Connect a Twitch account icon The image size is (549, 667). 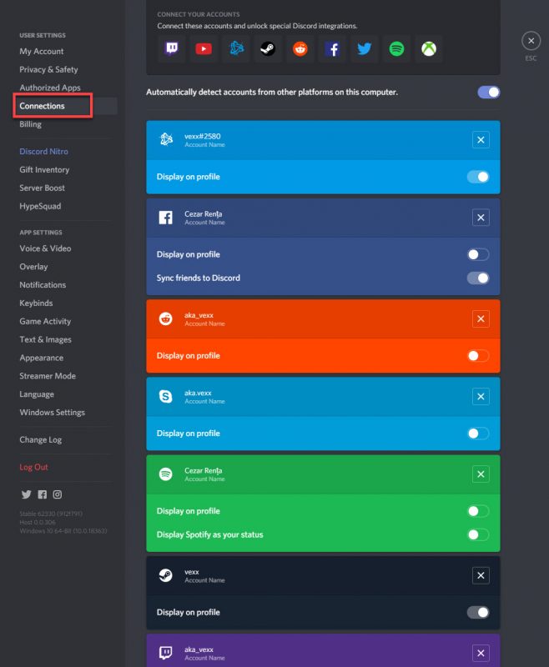pos(172,49)
